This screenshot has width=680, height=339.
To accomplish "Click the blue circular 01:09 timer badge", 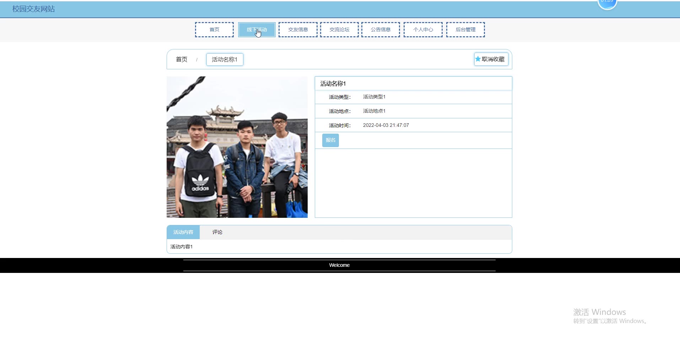I will 607,4.
